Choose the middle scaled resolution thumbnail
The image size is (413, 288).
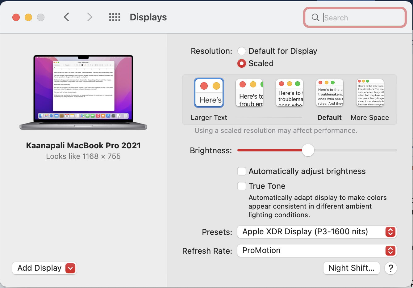click(x=290, y=93)
